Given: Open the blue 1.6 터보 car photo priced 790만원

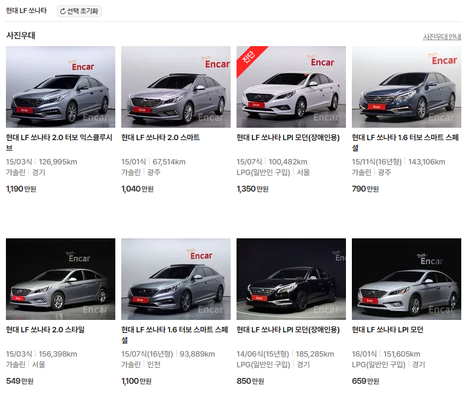Looking at the screenshot, I should pos(406,87).
